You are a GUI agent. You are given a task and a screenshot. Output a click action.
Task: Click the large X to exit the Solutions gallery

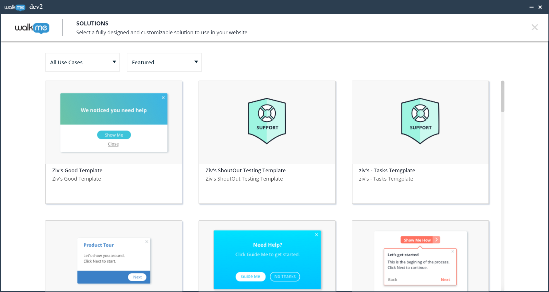pos(535,27)
